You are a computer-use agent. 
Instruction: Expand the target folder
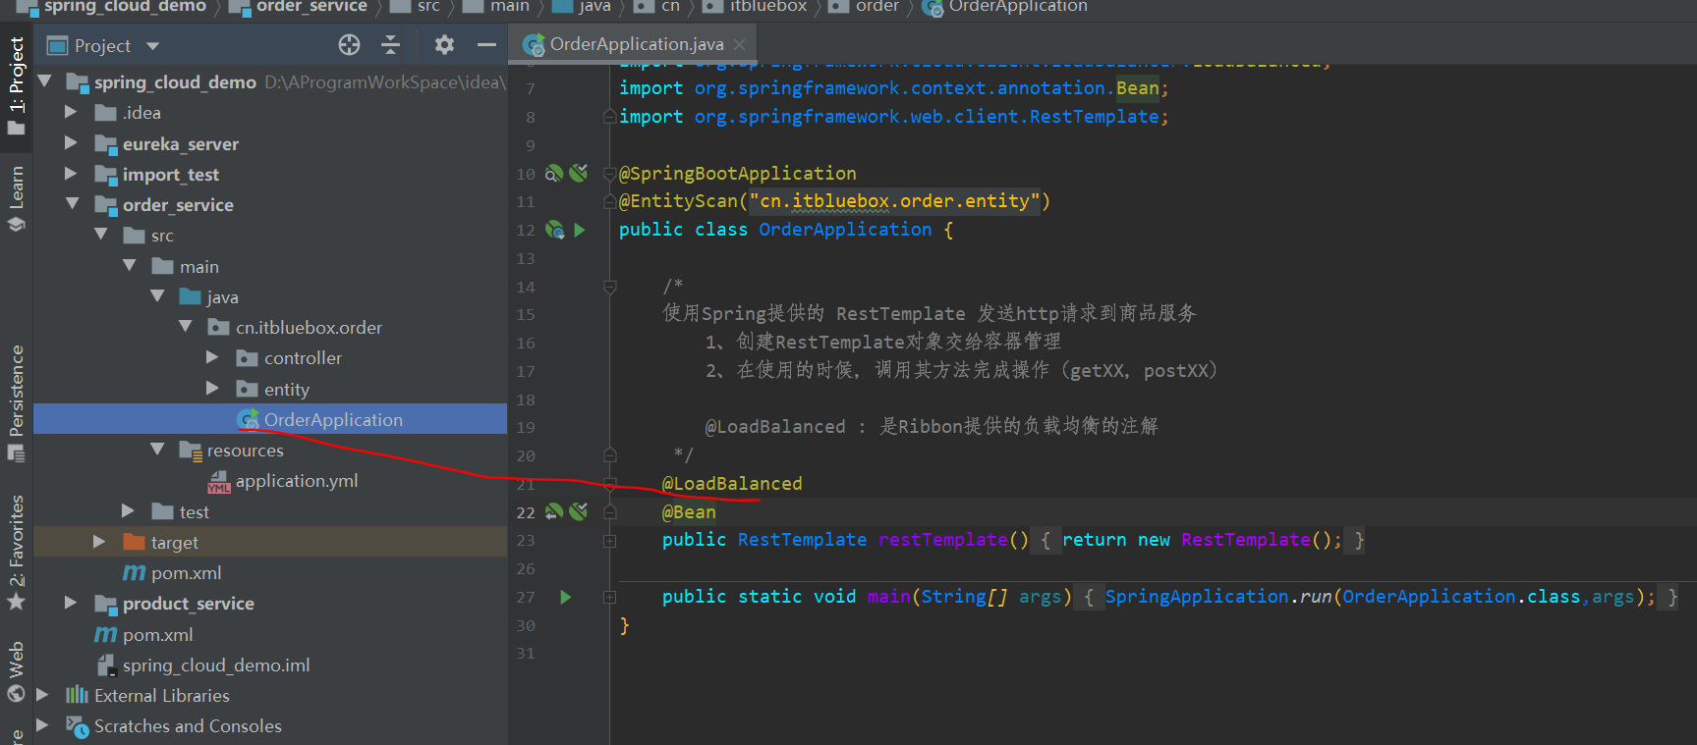tap(99, 542)
